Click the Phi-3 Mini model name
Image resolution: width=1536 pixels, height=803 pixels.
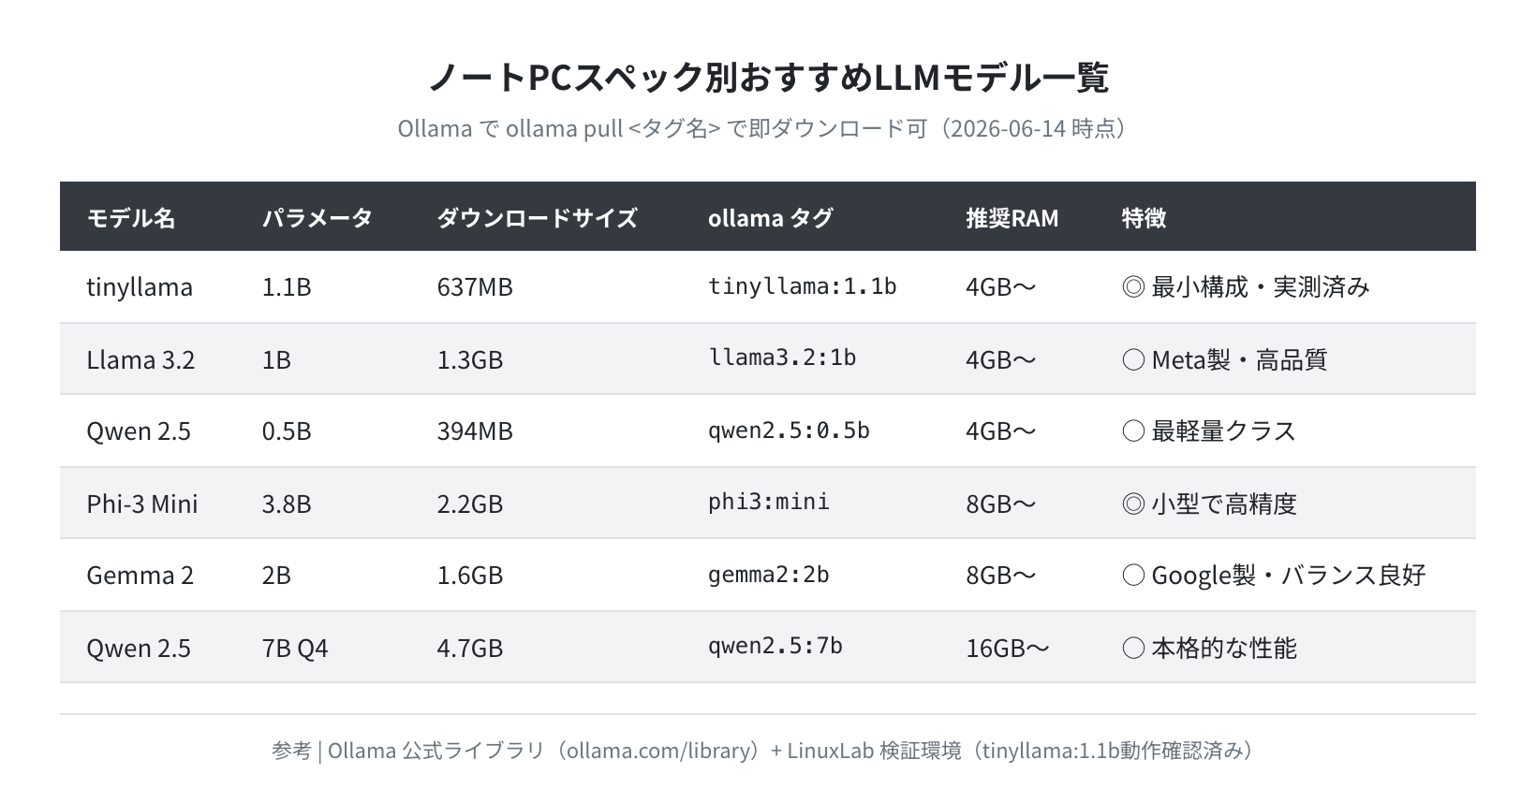tap(142, 504)
